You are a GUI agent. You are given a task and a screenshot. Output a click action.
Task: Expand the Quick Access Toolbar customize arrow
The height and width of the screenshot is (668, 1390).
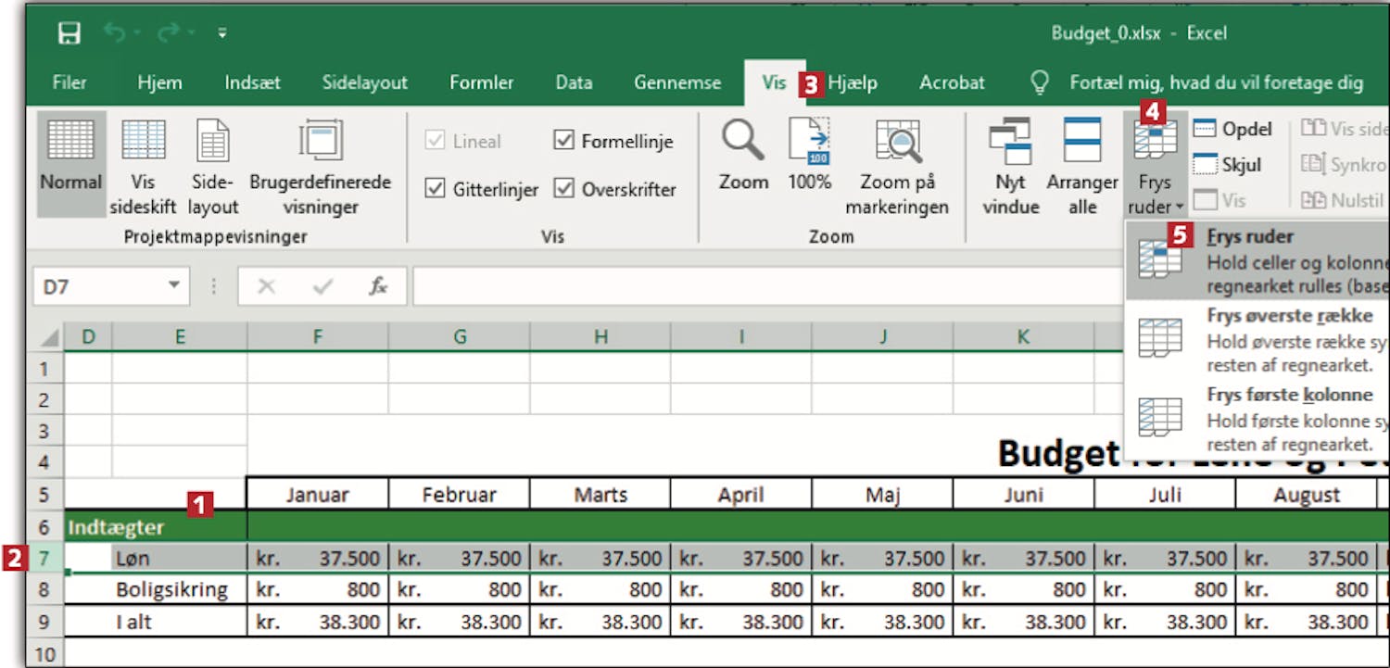(222, 34)
